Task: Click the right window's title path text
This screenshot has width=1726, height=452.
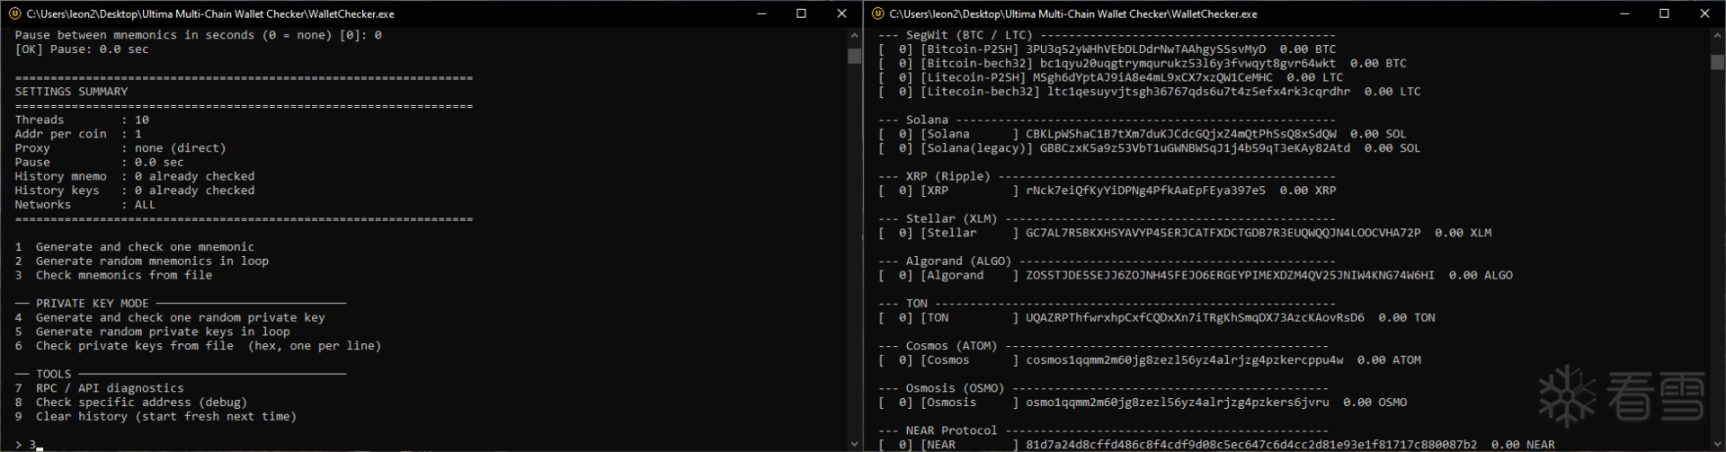Action: pos(1073,13)
